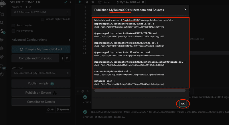Open compiler version dropdown 0.8.18+commit.87f61d96
Image resolution: width=229 pixels, height=125 pixels.
pyautogui.click(x=41, y=13)
